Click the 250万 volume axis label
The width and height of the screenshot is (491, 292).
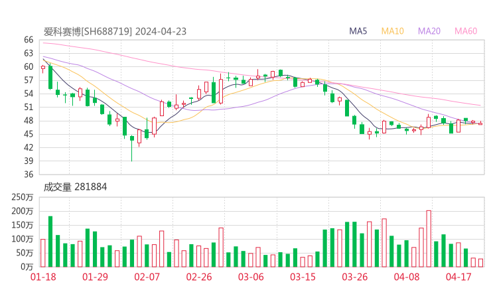coord(23,197)
